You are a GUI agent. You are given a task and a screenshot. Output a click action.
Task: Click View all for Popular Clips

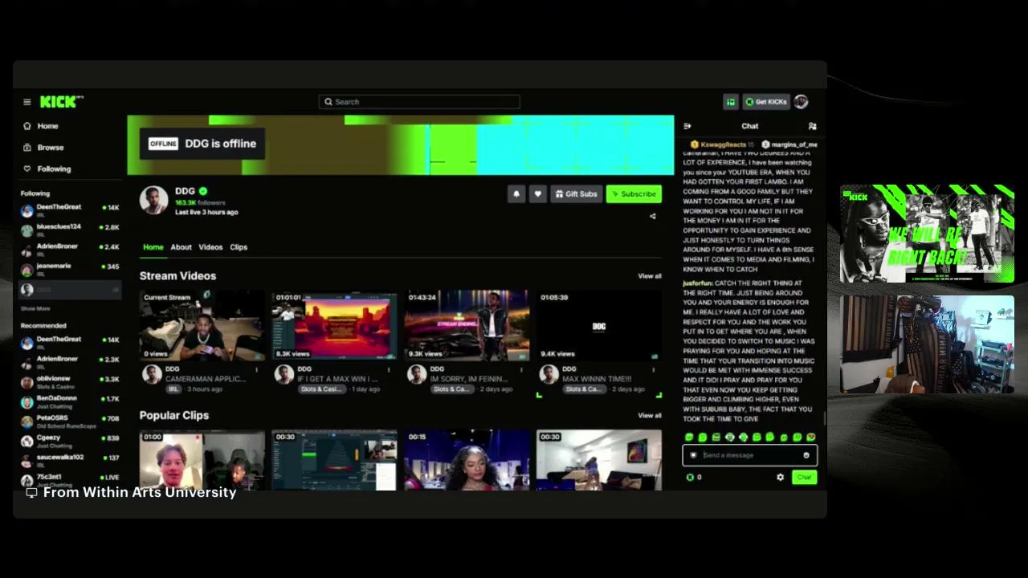click(650, 416)
